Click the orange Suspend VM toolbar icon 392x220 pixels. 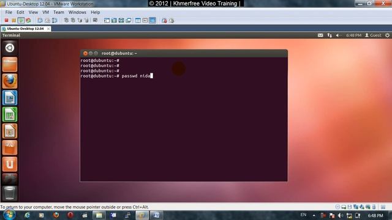13,20
